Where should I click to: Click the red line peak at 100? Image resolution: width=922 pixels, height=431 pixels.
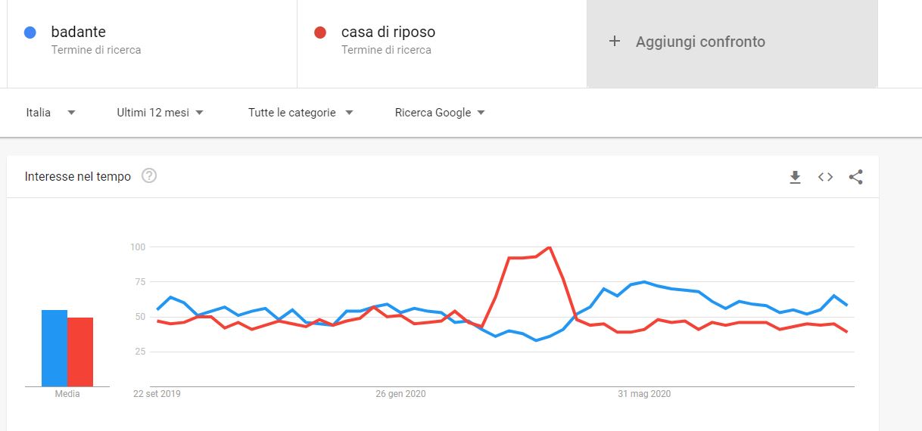tap(549, 247)
